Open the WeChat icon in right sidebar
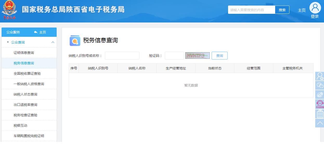 click(320, 85)
